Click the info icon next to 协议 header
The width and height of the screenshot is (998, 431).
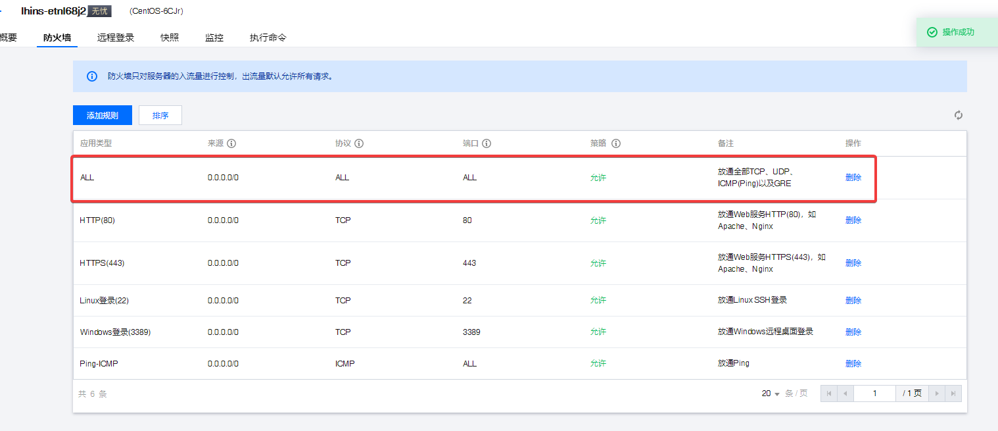[x=360, y=143]
